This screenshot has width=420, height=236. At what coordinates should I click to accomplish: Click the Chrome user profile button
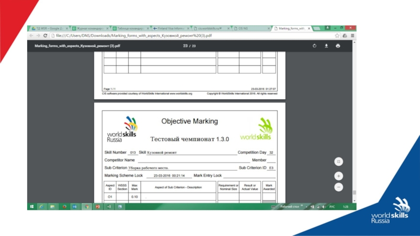coord(327,28)
